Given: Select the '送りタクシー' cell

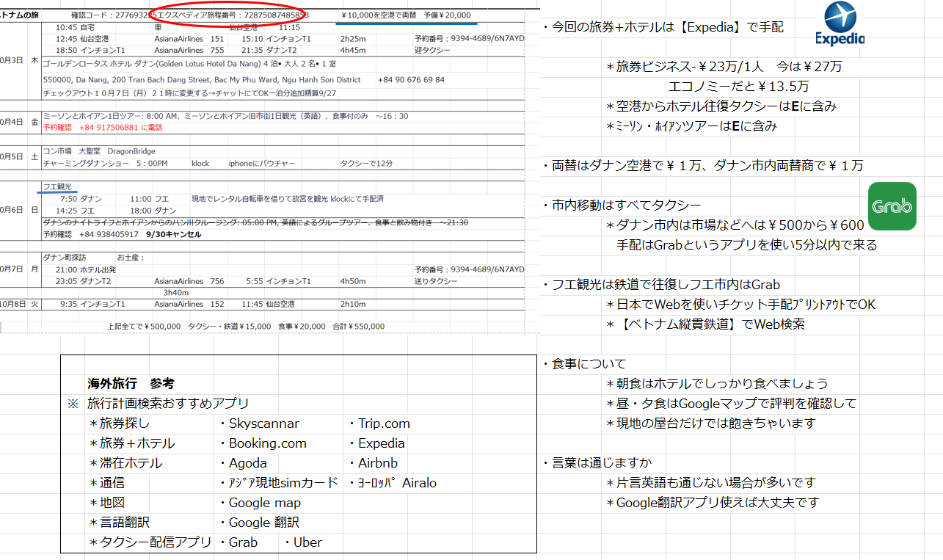Looking at the screenshot, I should [x=436, y=281].
